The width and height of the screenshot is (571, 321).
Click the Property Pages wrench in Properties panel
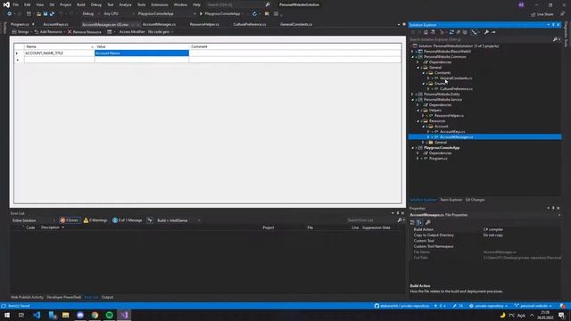tap(428, 222)
